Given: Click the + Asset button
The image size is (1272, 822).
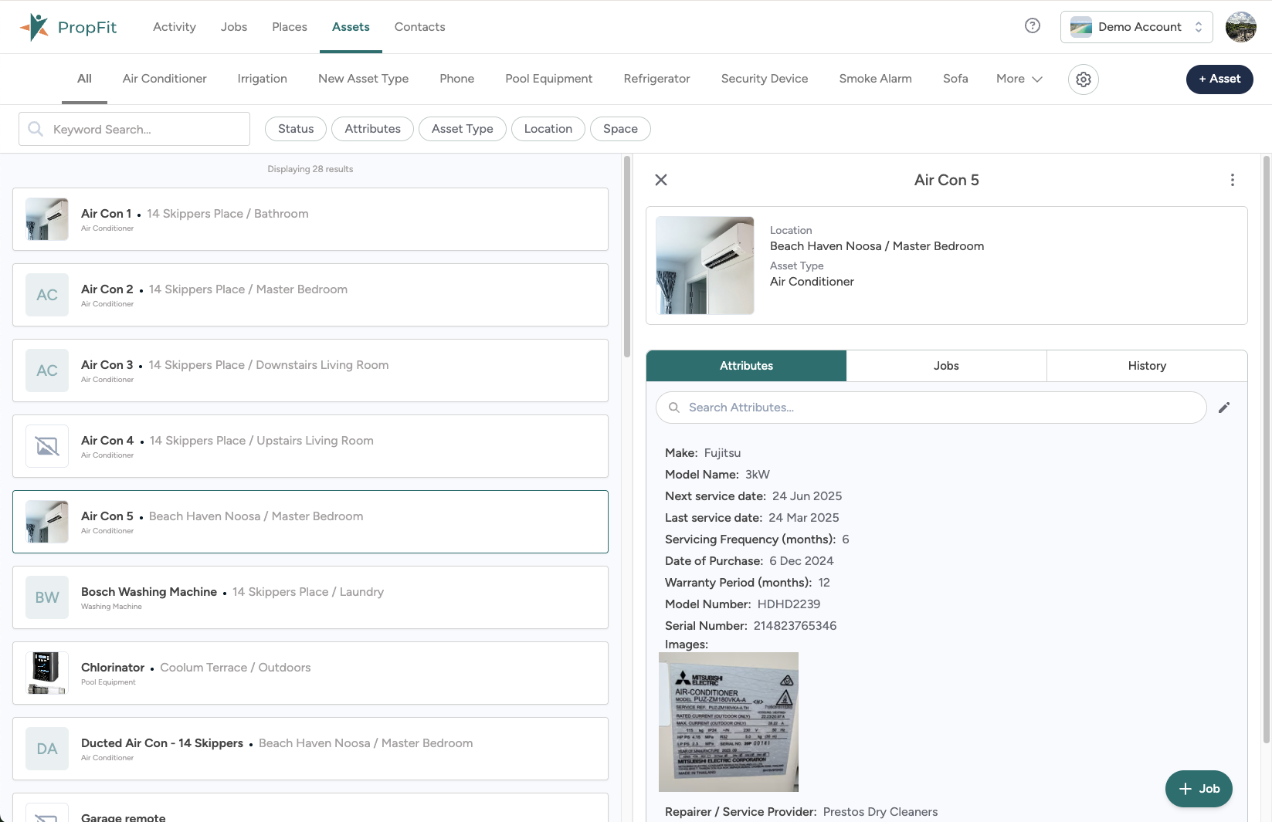Looking at the screenshot, I should coord(1219,79).
